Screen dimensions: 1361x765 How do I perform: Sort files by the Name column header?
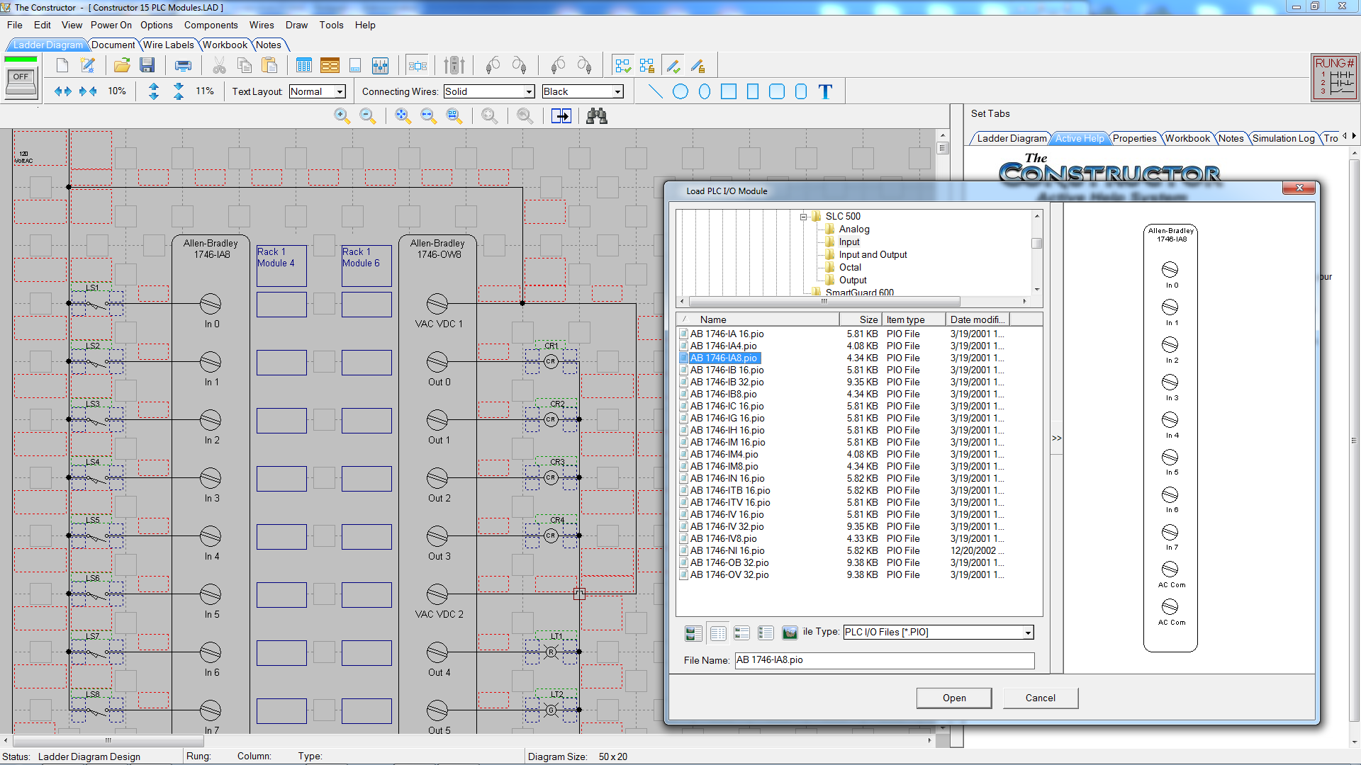[758, 319]
